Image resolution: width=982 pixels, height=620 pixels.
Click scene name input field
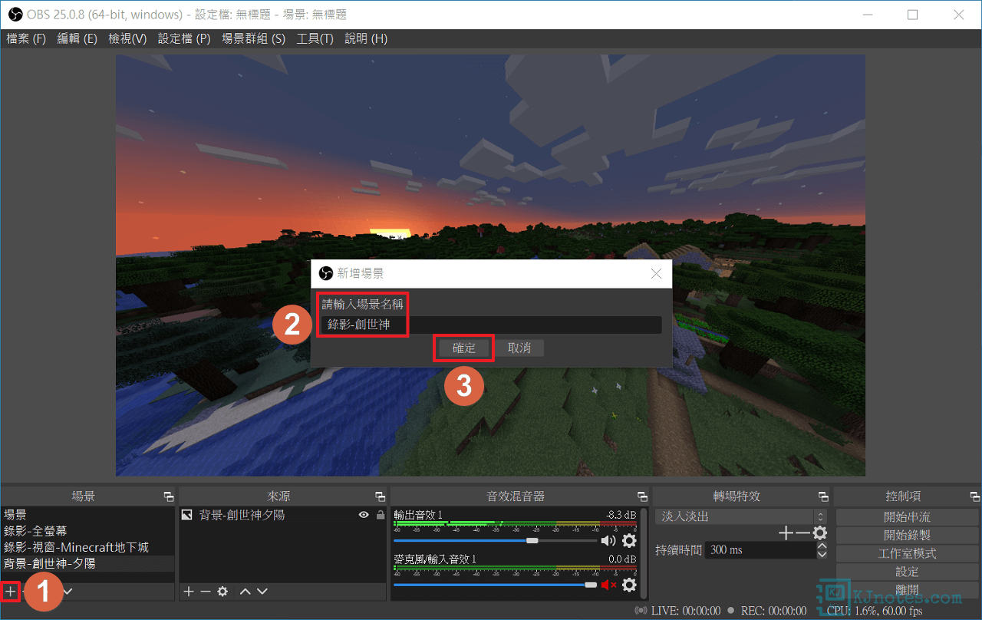coord(491,325)
